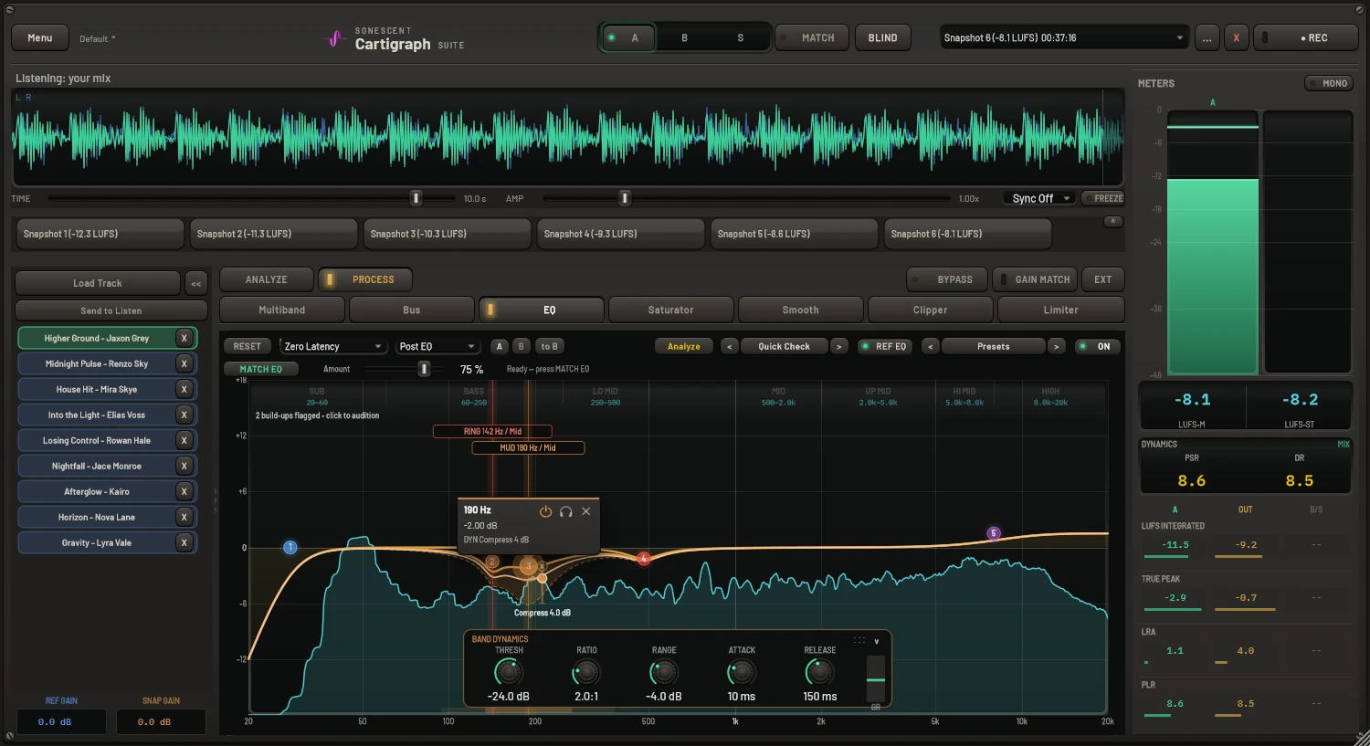Viewport: 1370px width, 746px height.
Task: Switch to the Saturator tab
Action: tap(671, 310)
